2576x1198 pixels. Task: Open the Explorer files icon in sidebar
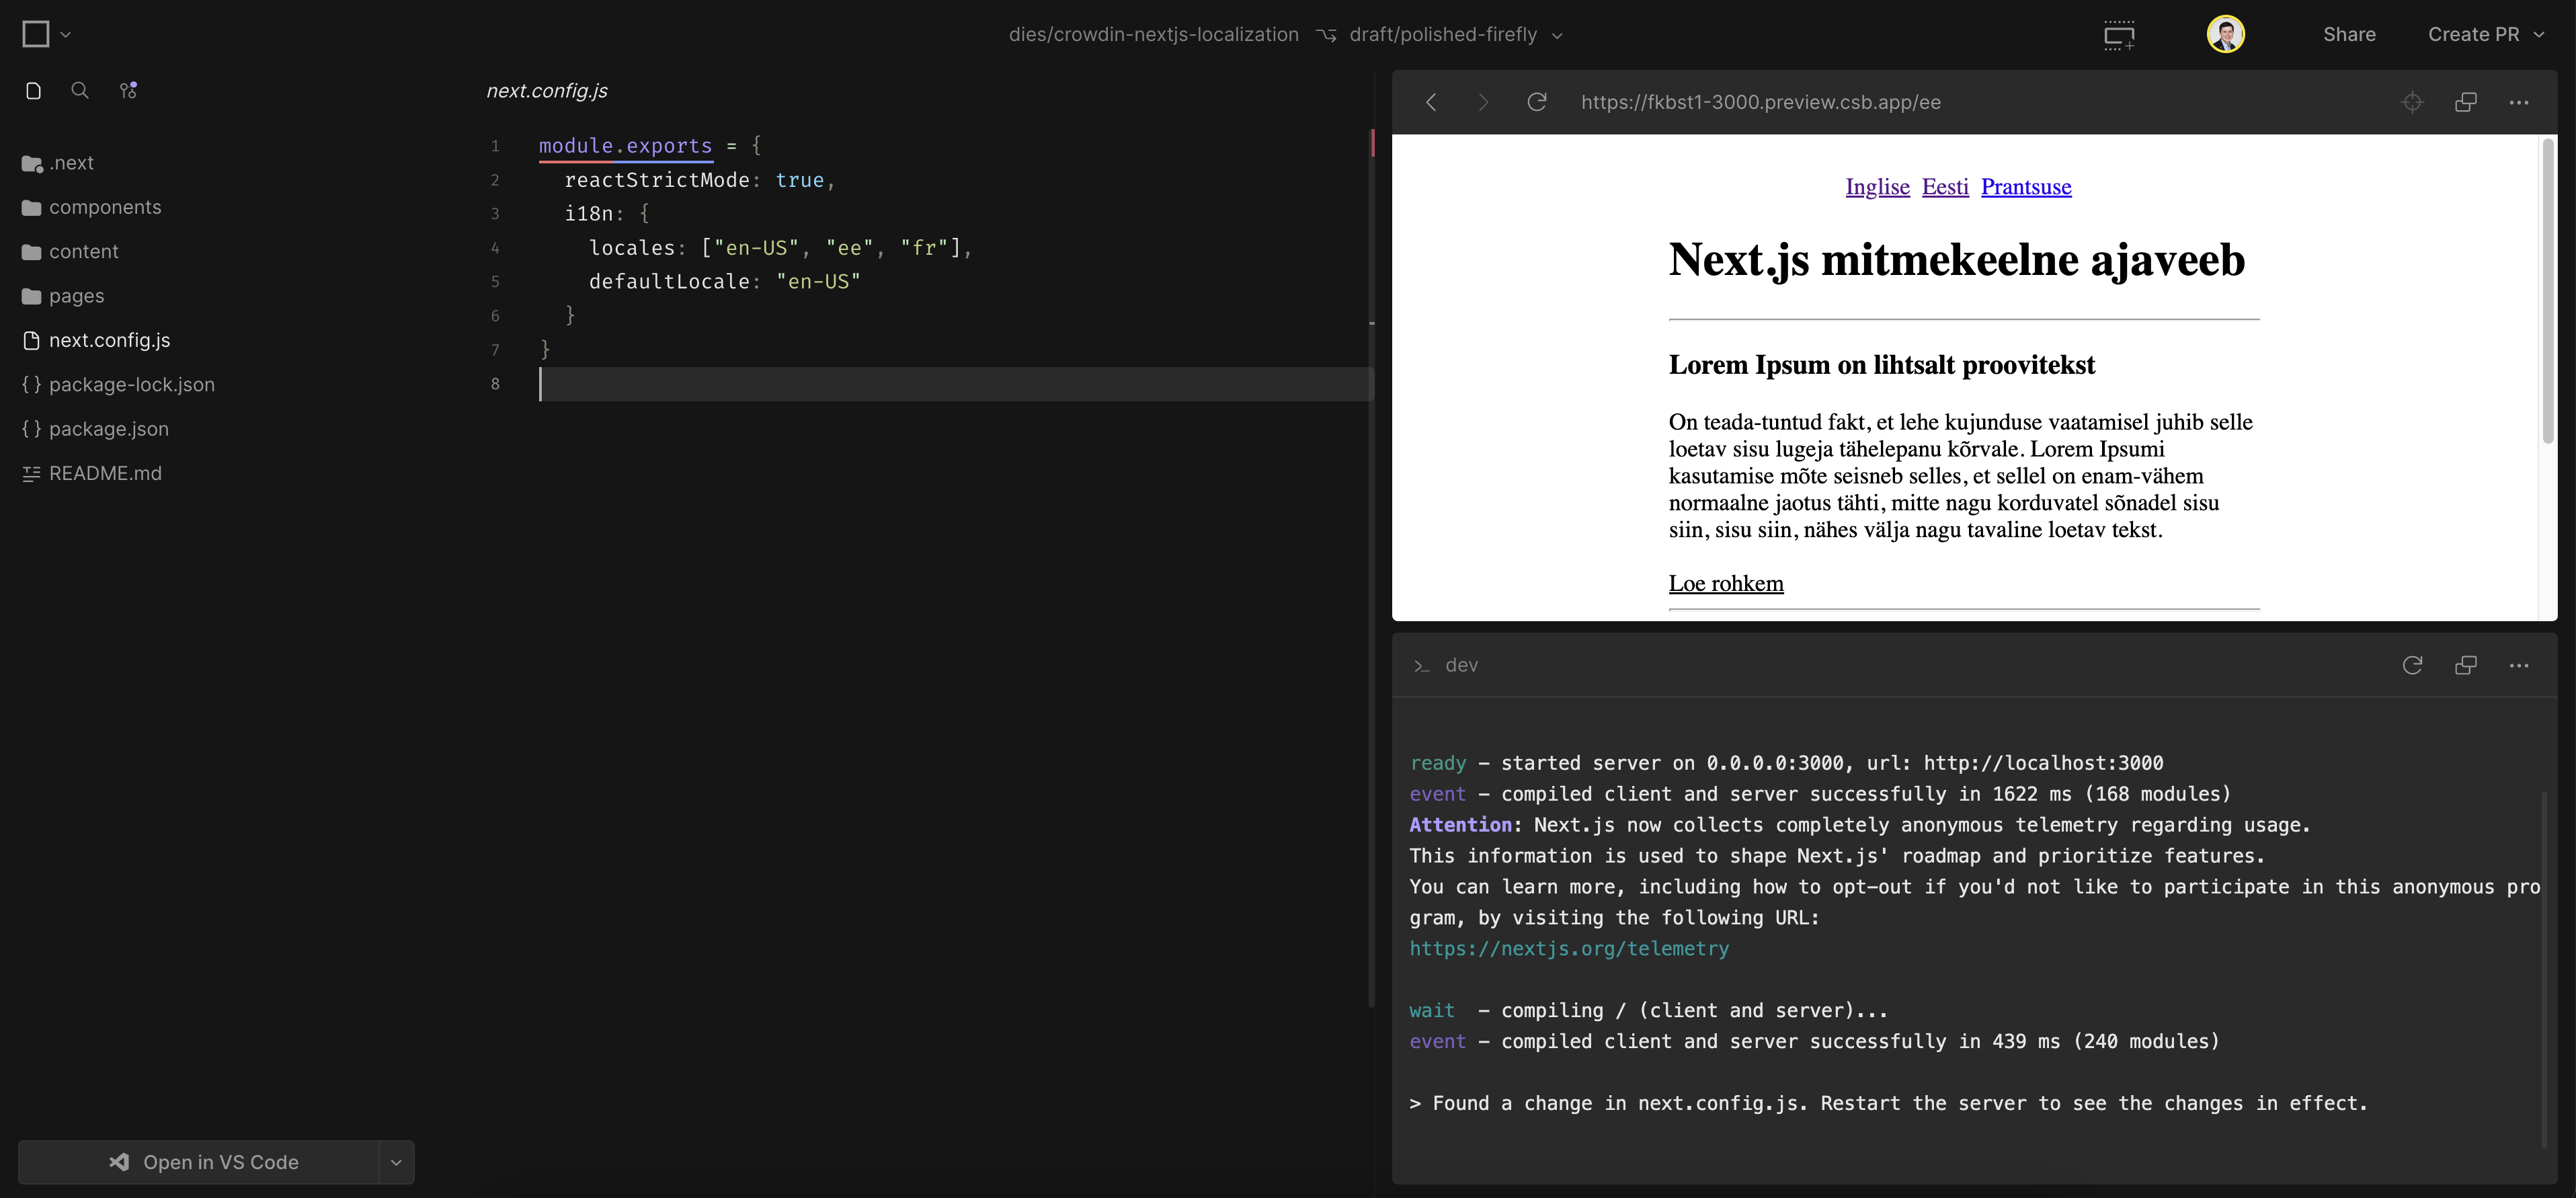33,91
